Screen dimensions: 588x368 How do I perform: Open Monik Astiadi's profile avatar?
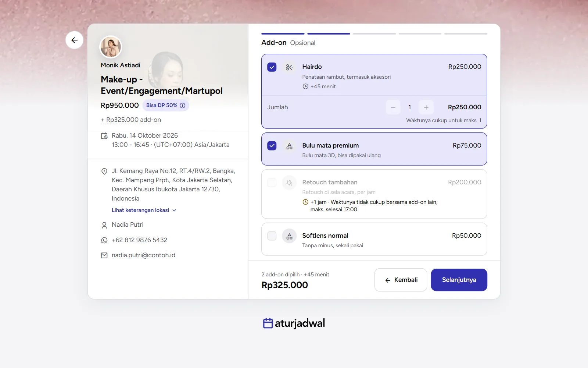(x=111, y=47)
